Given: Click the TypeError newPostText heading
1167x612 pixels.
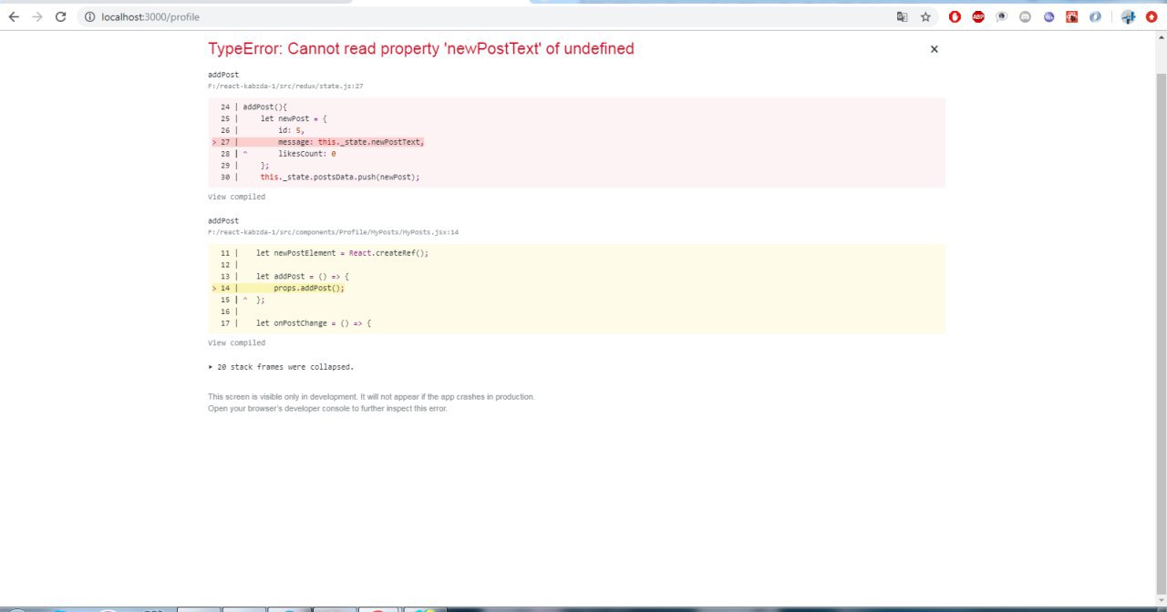Looking at the screenshot, I should click(421, 49).
